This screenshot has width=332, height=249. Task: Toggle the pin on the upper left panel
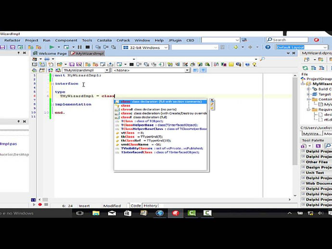pos(19,53)
